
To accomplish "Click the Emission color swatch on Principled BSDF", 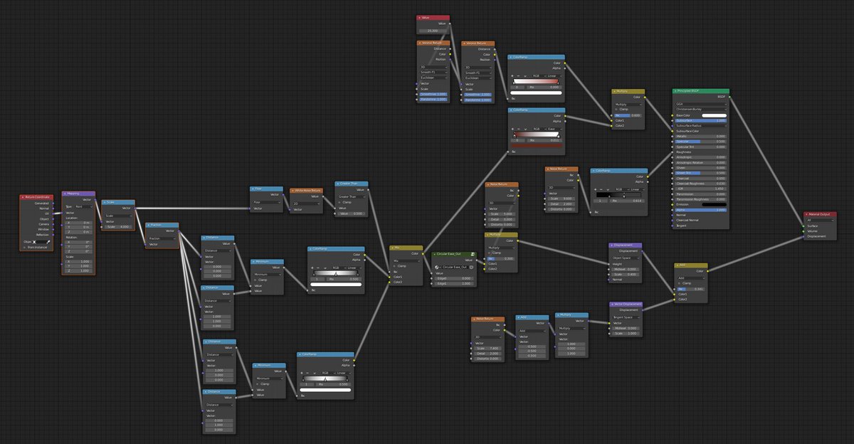I will 714,204.
